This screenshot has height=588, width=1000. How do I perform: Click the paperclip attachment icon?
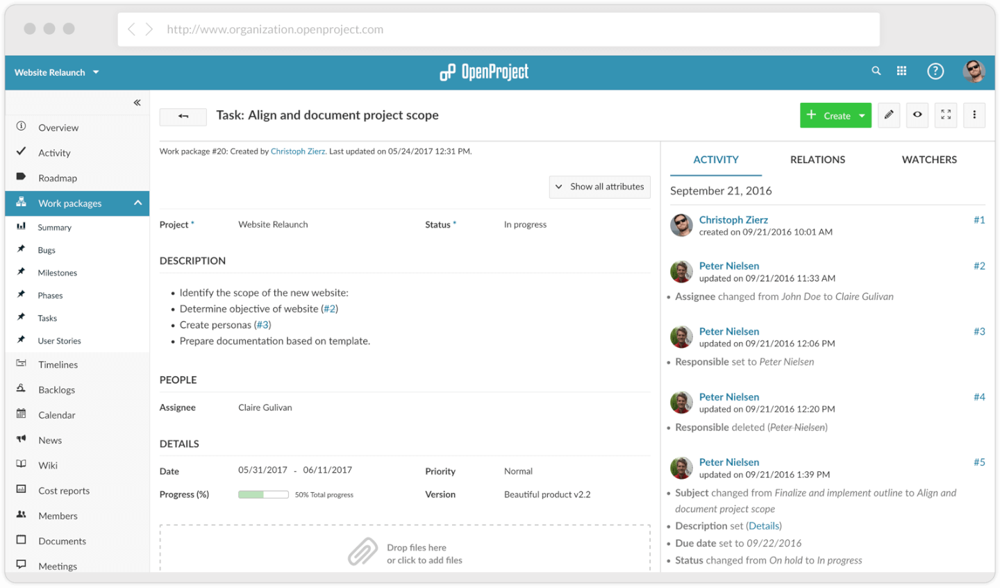click(x=362, y=552)
